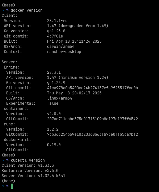Click the chevron prompt symbol before docker

pos(7,10)
